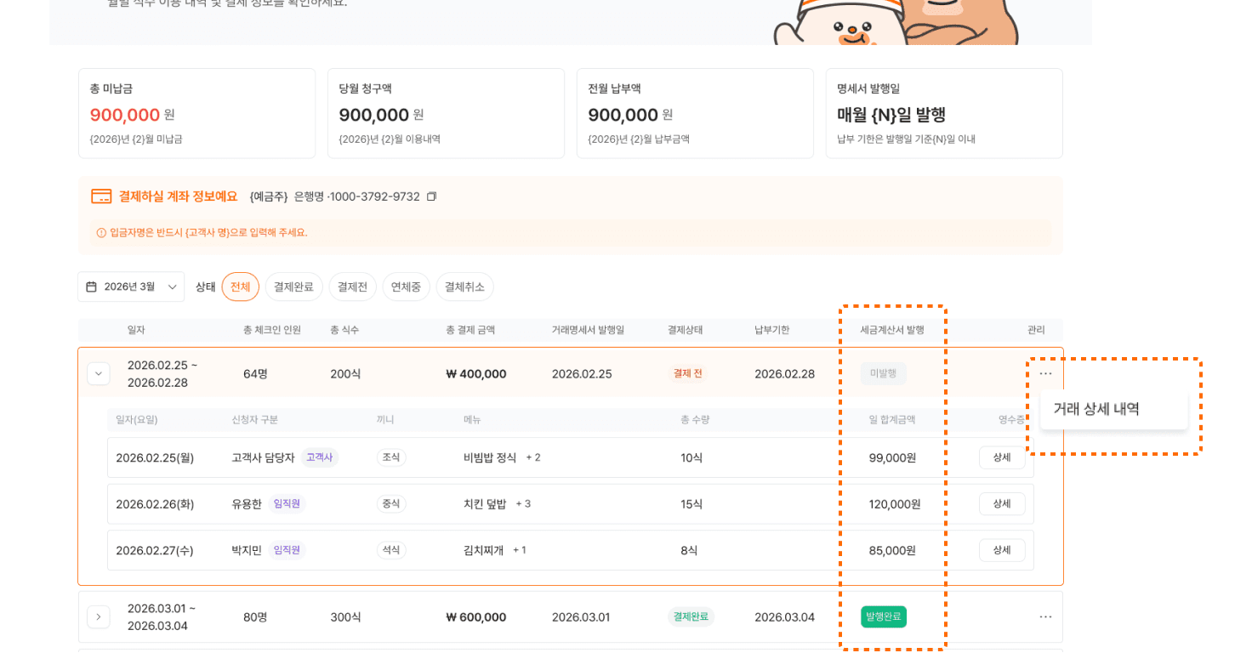Click the 치킨 덮밥 menu entry
Image resolution: width=1252 pixels, height=653 pixels.
pos(485,503)
